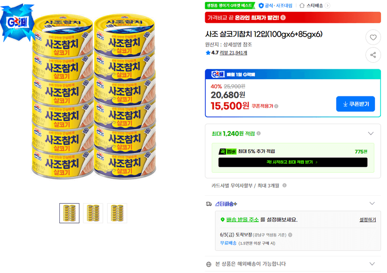Click info icon next to 카드사별 무이자할부
387x273 pixels.
284,185
